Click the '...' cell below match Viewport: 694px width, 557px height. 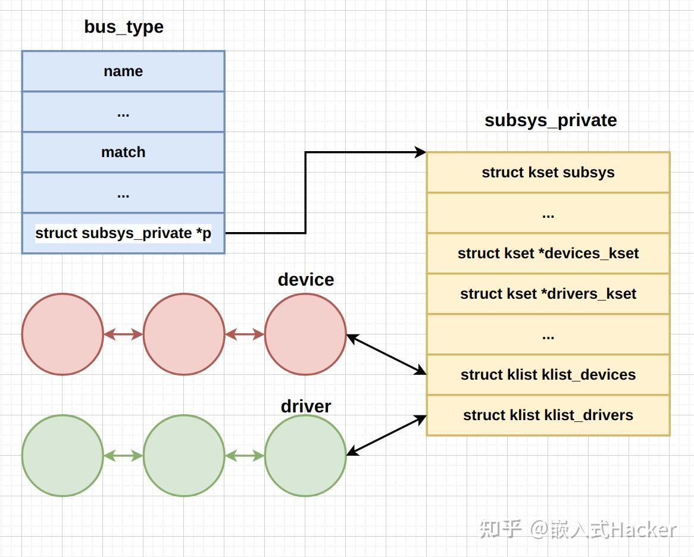[123, 193]
